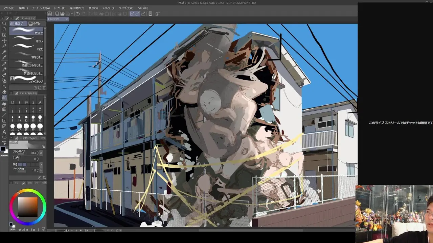Click the Clip Studio launcher icon

[50, 14]
